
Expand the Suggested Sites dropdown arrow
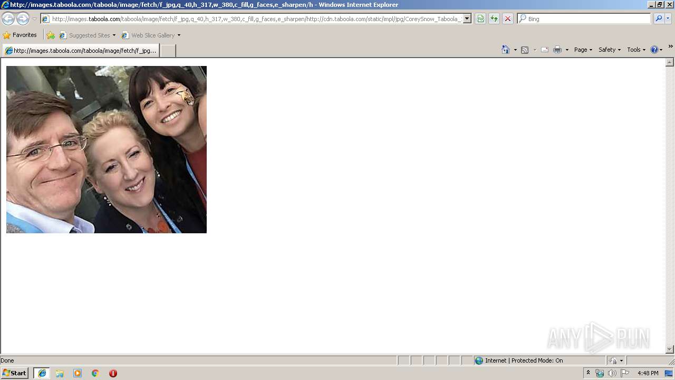(x=114, y=35)
